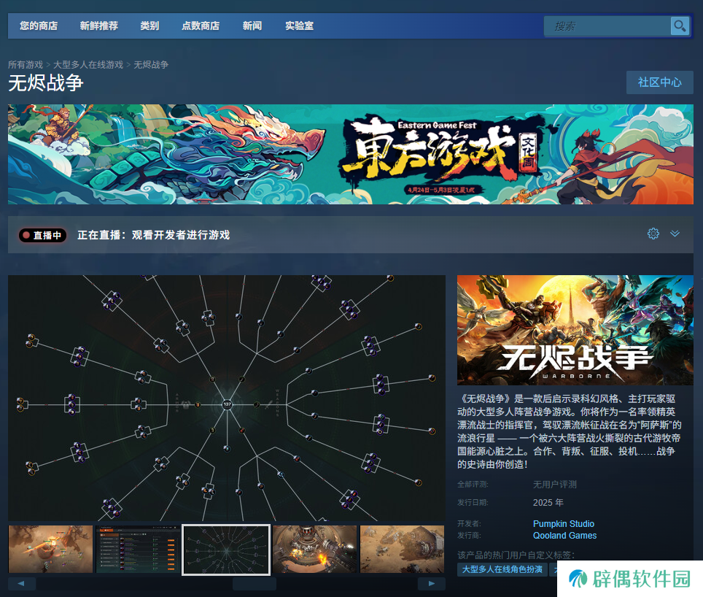Open the Eastern Game Fest banner
Screen dimensions: 703x597
point(351,154)
